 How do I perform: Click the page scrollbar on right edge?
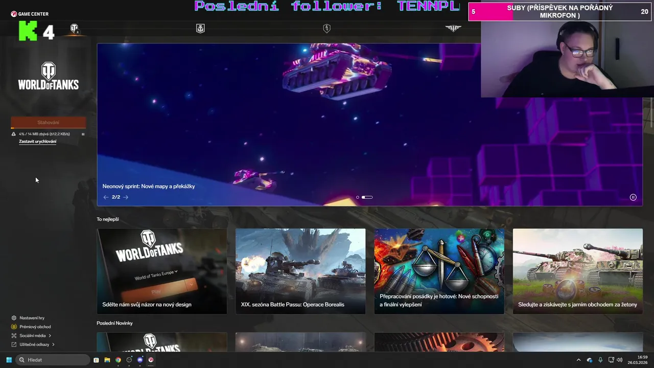point(651,112)
